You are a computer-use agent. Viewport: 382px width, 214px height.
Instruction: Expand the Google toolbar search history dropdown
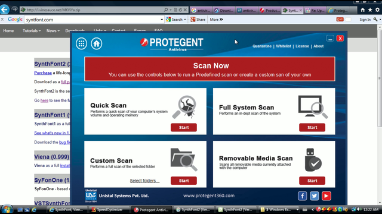tap(162, 20)
